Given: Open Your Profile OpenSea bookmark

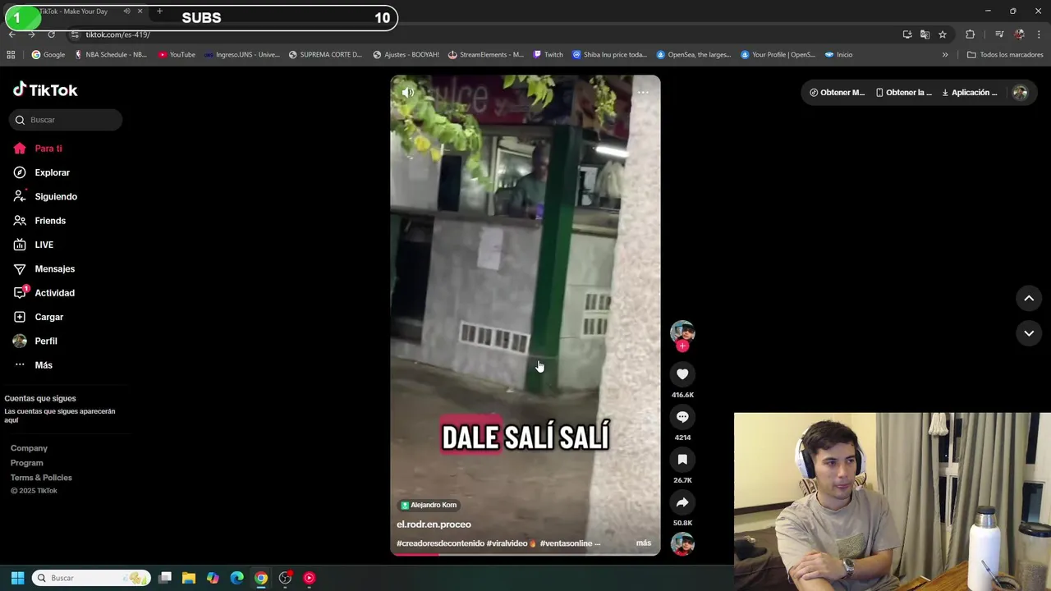Looking at the screenshot, I should [x=778, y=55].
